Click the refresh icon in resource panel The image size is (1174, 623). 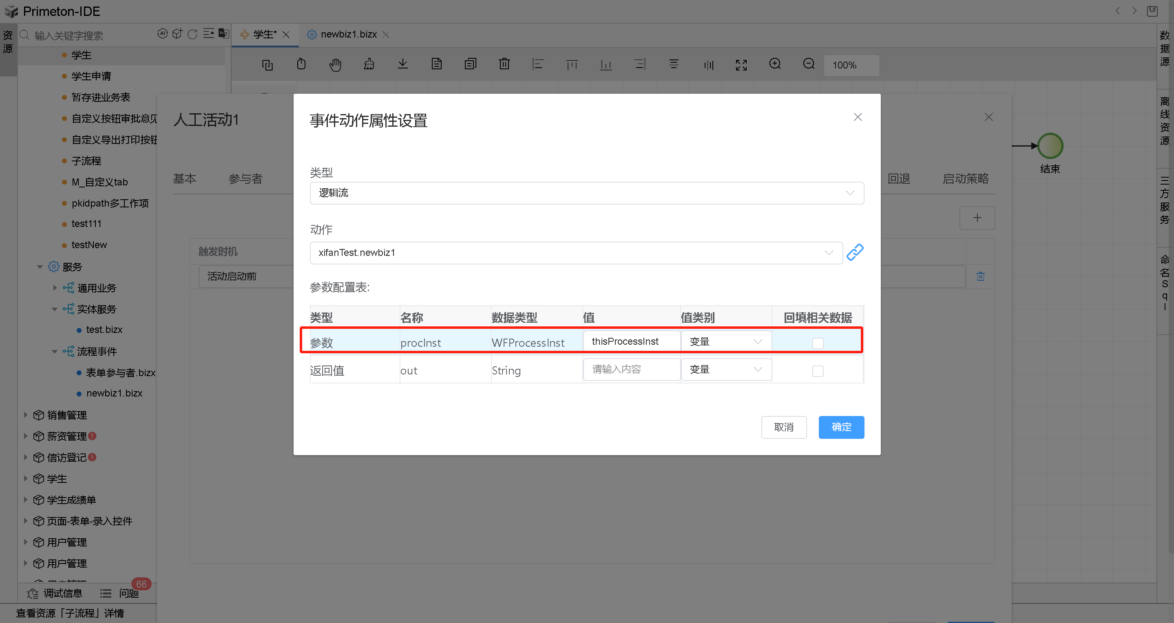point(192,34)
